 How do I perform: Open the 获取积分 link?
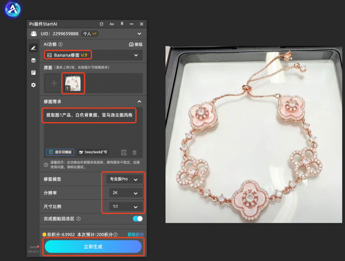coord(135,235)
